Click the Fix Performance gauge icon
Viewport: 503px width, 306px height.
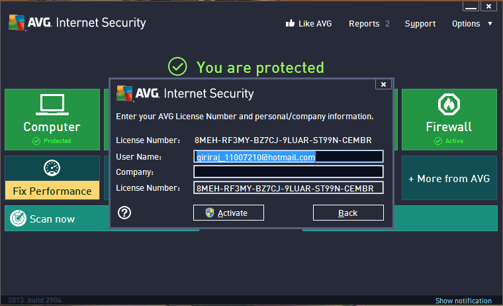click(x=52, y=168)
